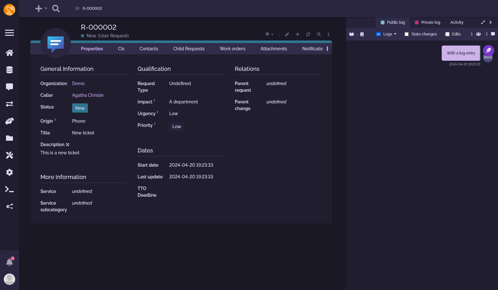Expand extra tabs via dots beside Notifications
Viewport: 498px width, 290px height.
pyautogui.click(x=327, y=49)
